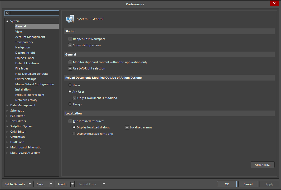
Task: Open Set To Defaults dropdown arrow
Action: tap(30, 184)
